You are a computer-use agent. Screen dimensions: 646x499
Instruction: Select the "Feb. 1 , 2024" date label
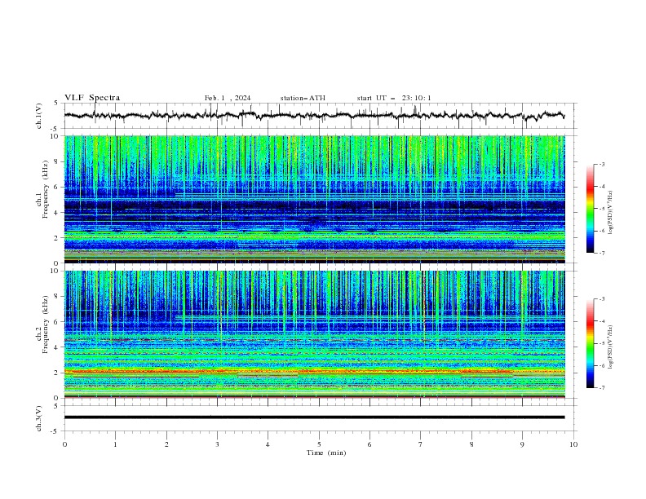[x=228, y=98]
